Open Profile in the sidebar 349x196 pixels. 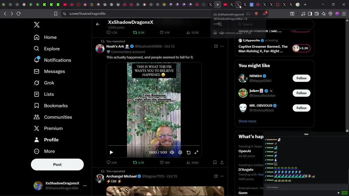(x=46, y=140)
